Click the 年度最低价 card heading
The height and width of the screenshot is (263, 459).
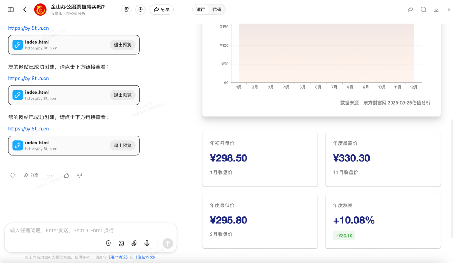222,205
